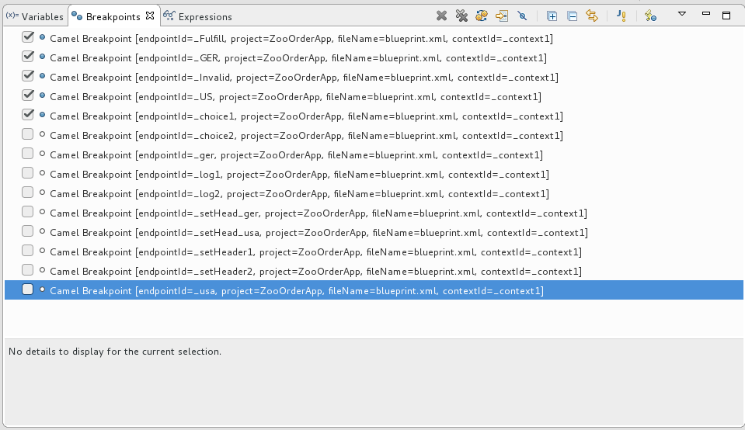745x430 pixels.
Task: Click Remove Selected Breakpoints icon
Action: (441, 16)
